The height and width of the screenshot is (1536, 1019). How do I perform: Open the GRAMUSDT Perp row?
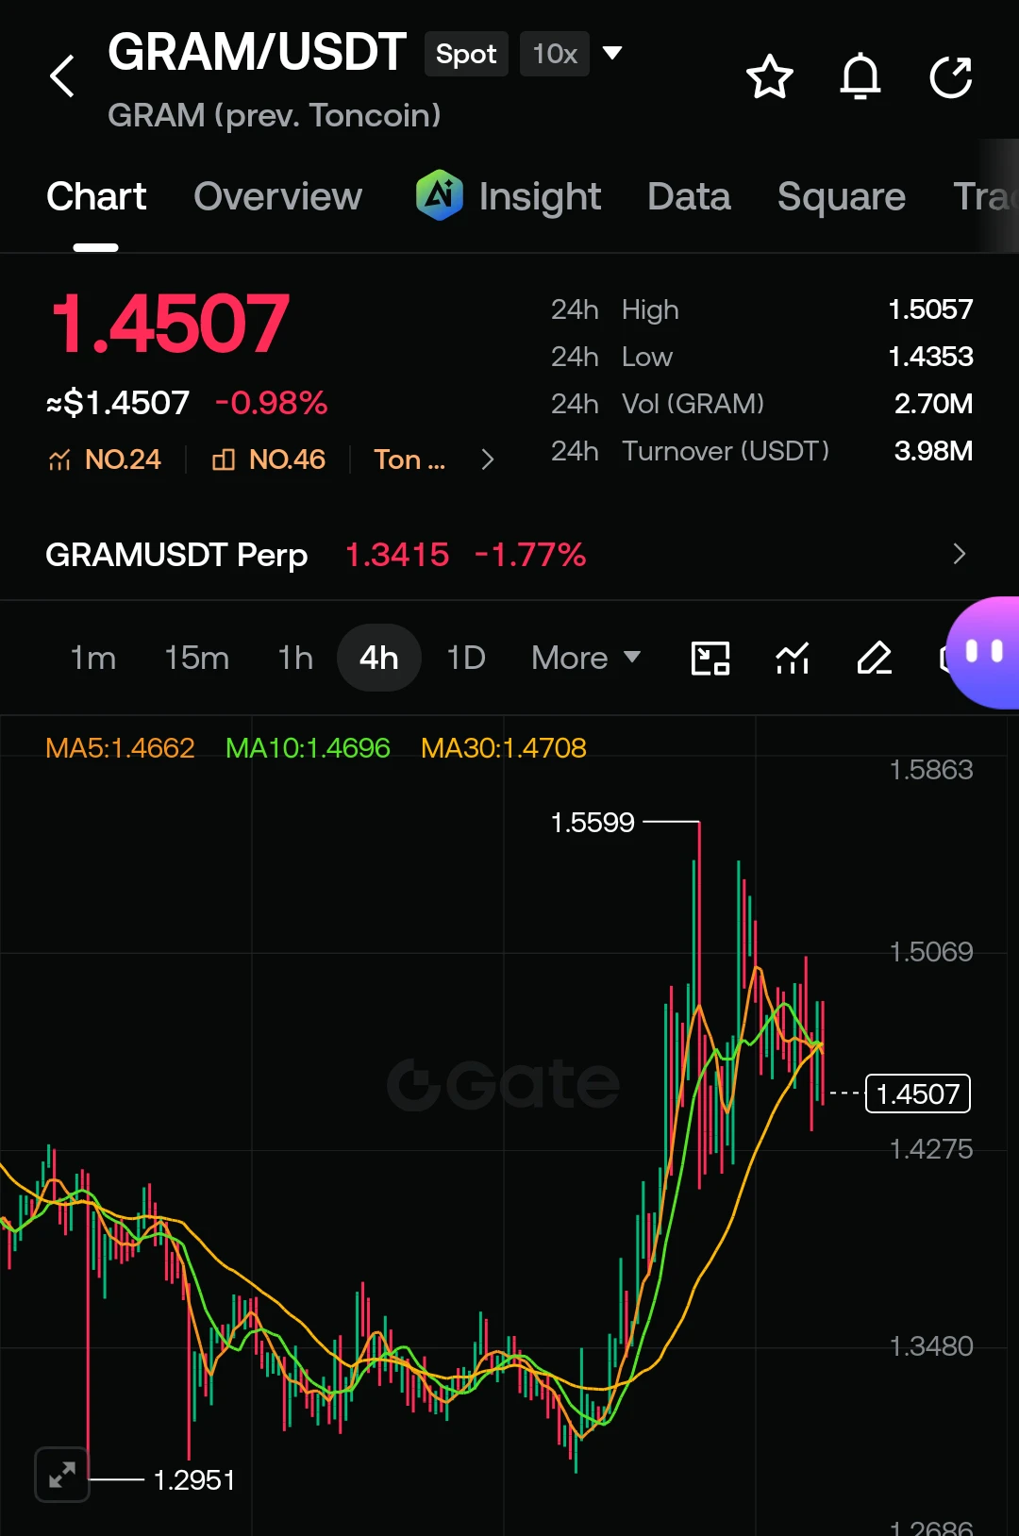pyautogui.click(x=509, y=554)
